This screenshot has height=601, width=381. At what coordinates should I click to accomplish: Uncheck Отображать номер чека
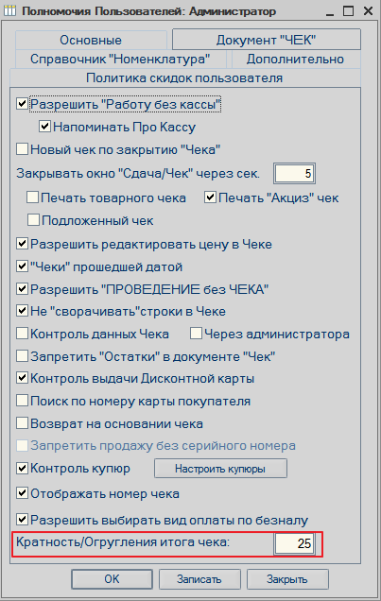[x=23, y=493]
